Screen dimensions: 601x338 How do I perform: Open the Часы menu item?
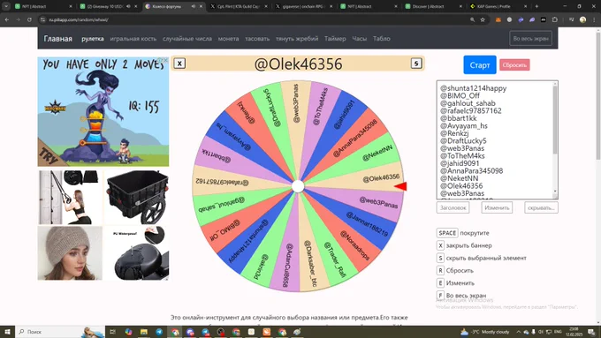pos(360,39)
